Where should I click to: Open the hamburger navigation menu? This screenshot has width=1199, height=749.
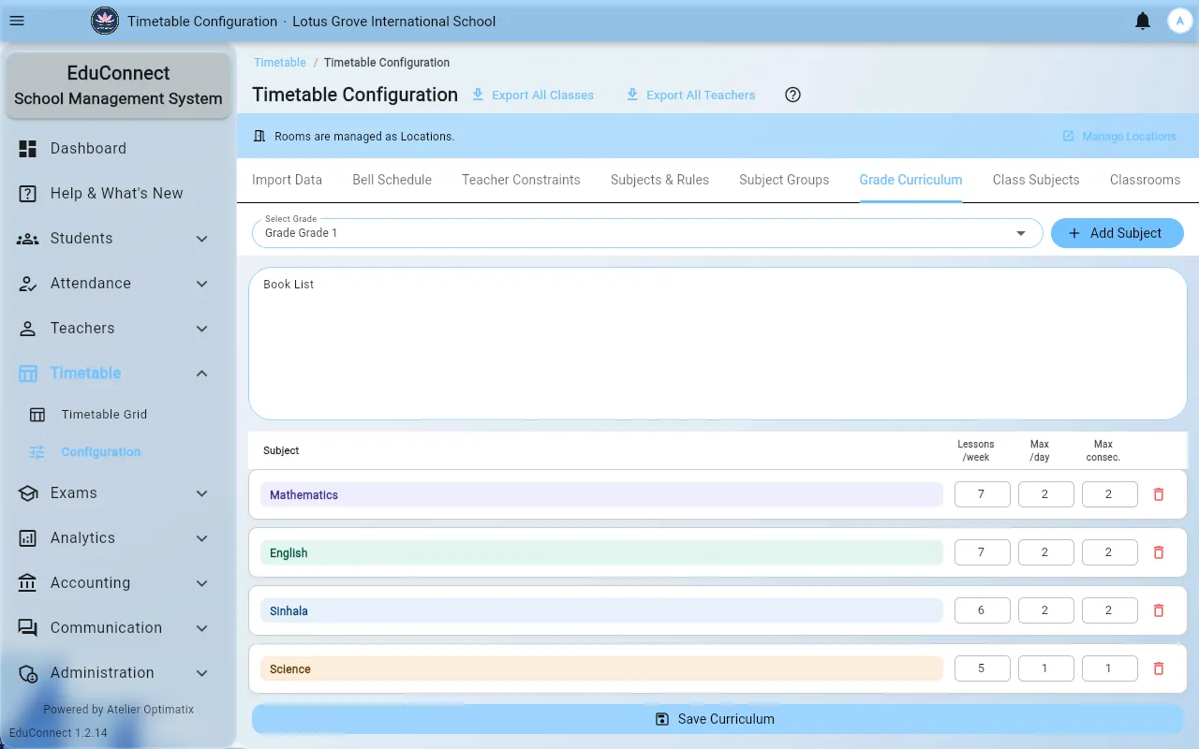[x=17, y=21]
